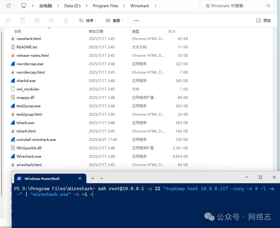Click the delete trash icon
The width and height of the screenshot is (280, 228).
(x=66, y=20)
